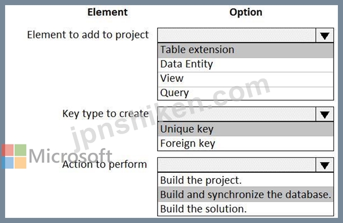Expand the Key type to create dropdown arrow
The height and width of the screenshot is (223, 343).
click(x=324, y=114)
